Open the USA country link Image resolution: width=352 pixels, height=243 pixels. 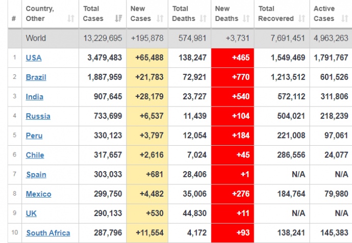34,58
